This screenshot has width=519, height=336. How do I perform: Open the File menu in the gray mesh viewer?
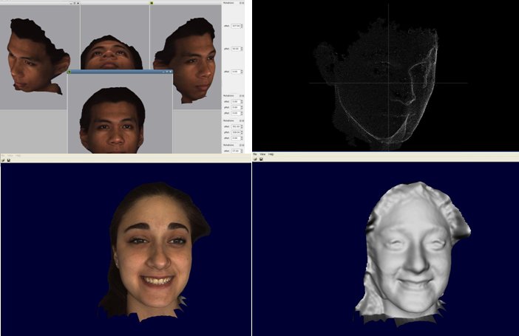tap(255, 154)
